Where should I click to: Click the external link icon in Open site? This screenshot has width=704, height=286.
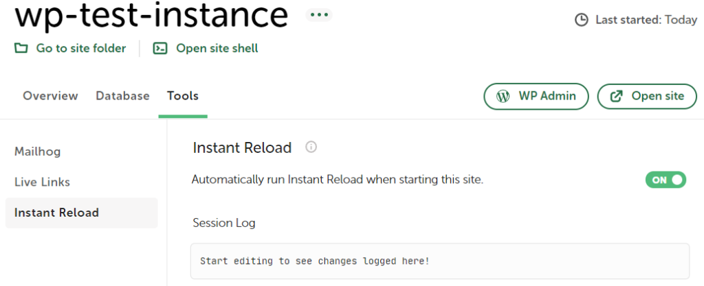coord(617,96)
